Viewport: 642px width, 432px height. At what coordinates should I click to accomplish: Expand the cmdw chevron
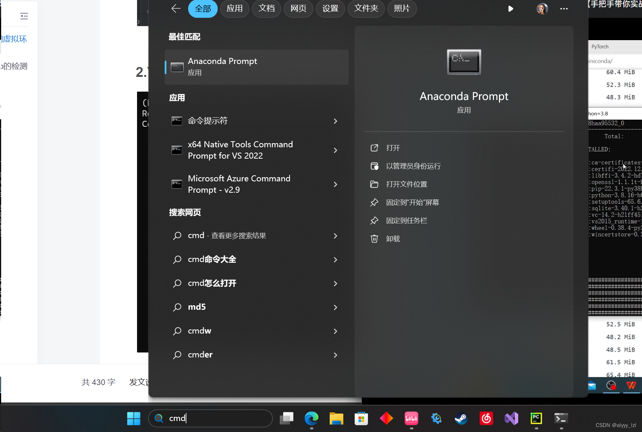pyautogui.click(x=335, y=331)
